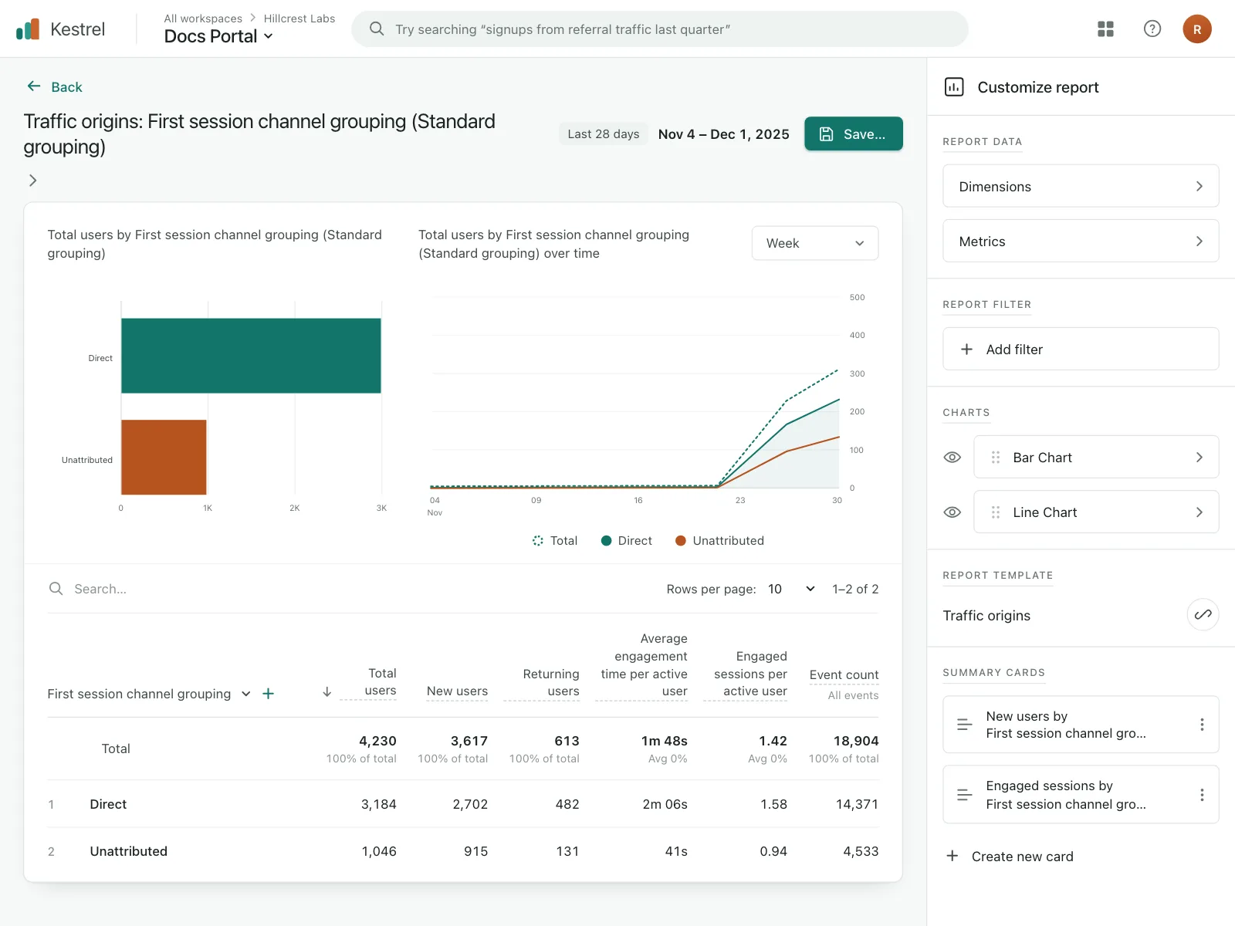
Task: Click the Back link
Action: (x=54, y=86)
